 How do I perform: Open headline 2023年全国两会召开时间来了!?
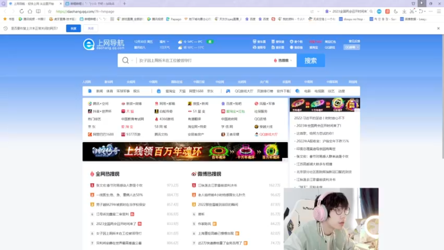319,126
